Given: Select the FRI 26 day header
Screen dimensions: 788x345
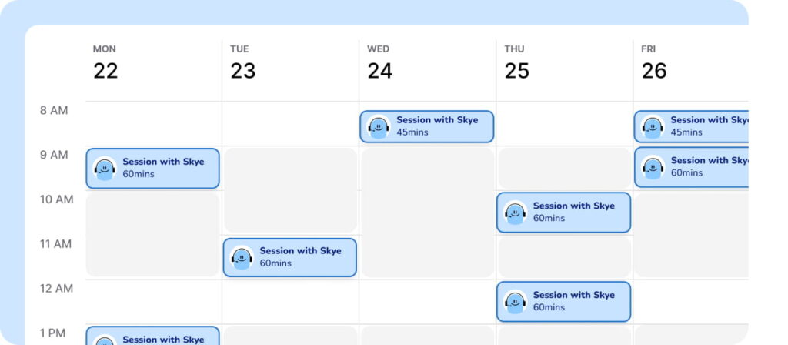Looking at the screenshot, I should [654, 63].
